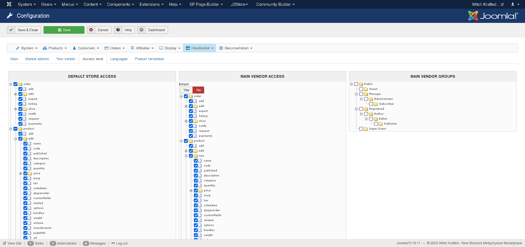Open the Extensions menu in top bar
Image resolution: width=525 pixels, height=247 pixels.
[151, 4]
